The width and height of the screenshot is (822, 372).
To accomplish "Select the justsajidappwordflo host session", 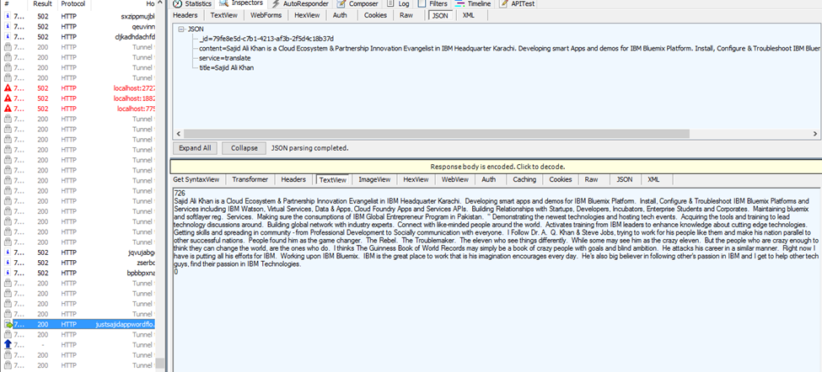I will 126,324.
